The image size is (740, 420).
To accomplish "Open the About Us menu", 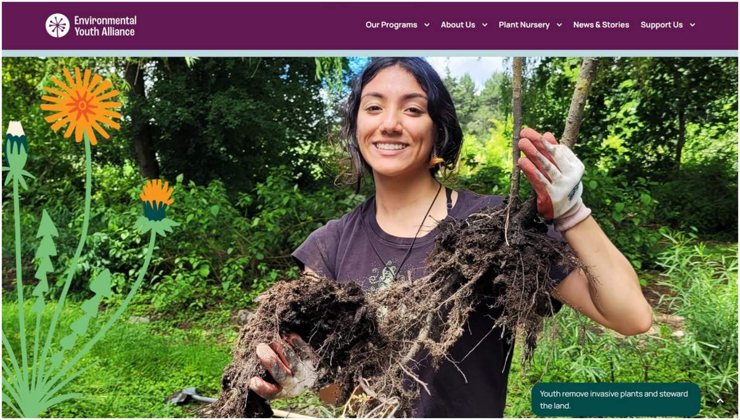I will (x=458, y=25).
